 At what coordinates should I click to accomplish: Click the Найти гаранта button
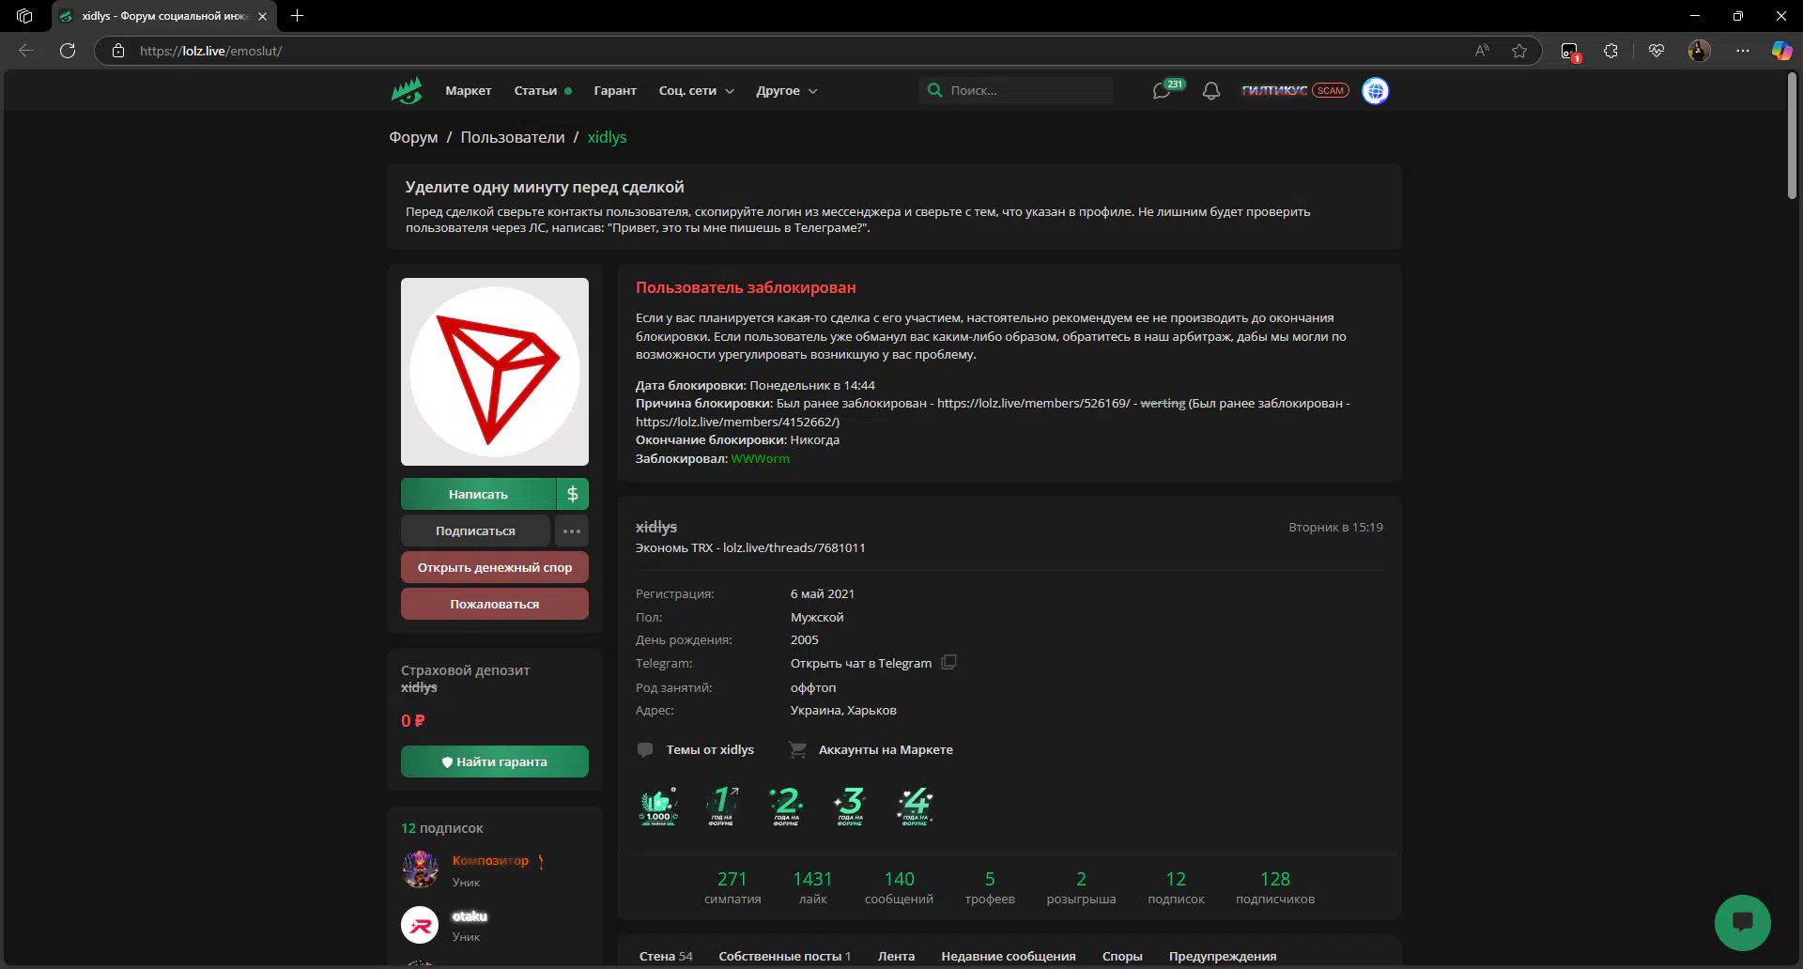pos(495,761)
